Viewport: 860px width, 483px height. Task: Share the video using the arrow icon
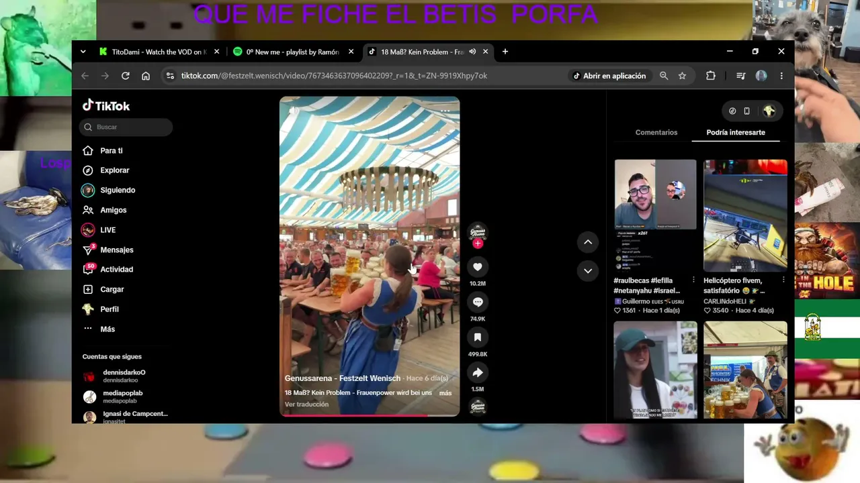point(478,372)
